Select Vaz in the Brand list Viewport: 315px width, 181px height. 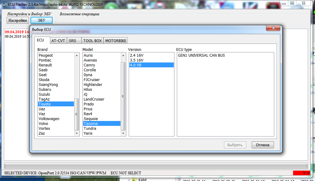tap(56, 114)
